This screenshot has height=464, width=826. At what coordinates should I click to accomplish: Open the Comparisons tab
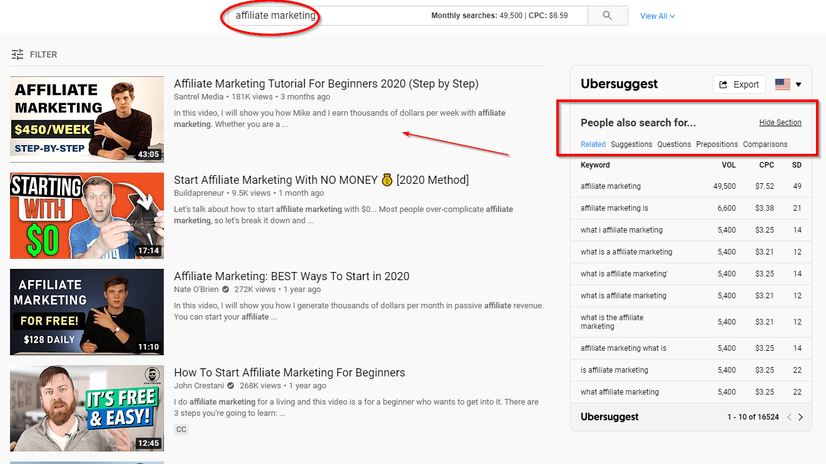coord(765,144)
